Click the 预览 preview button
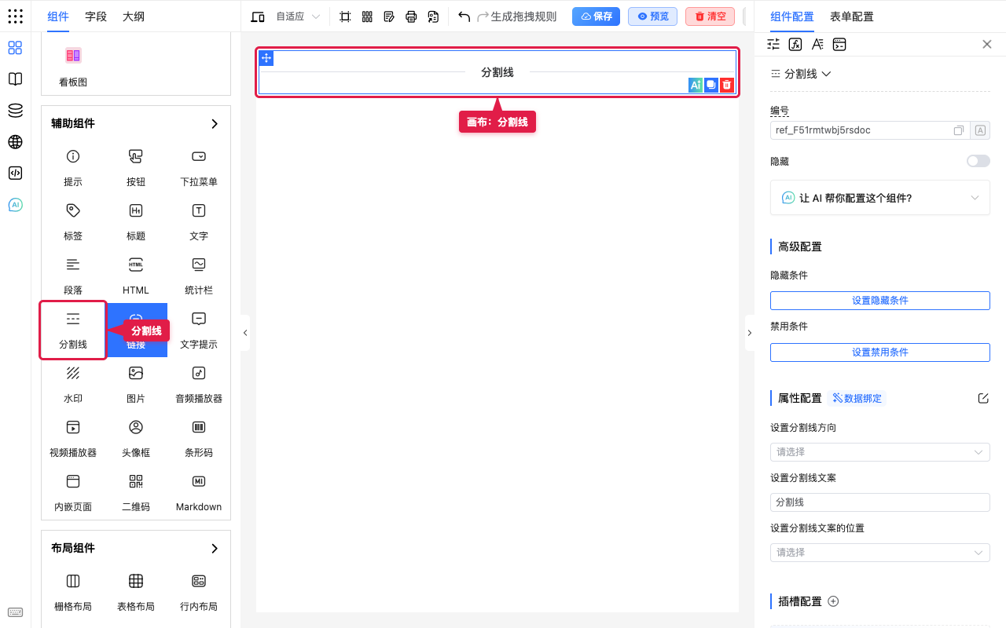Screen dimensions: 1006x628 tap(653, 16)
